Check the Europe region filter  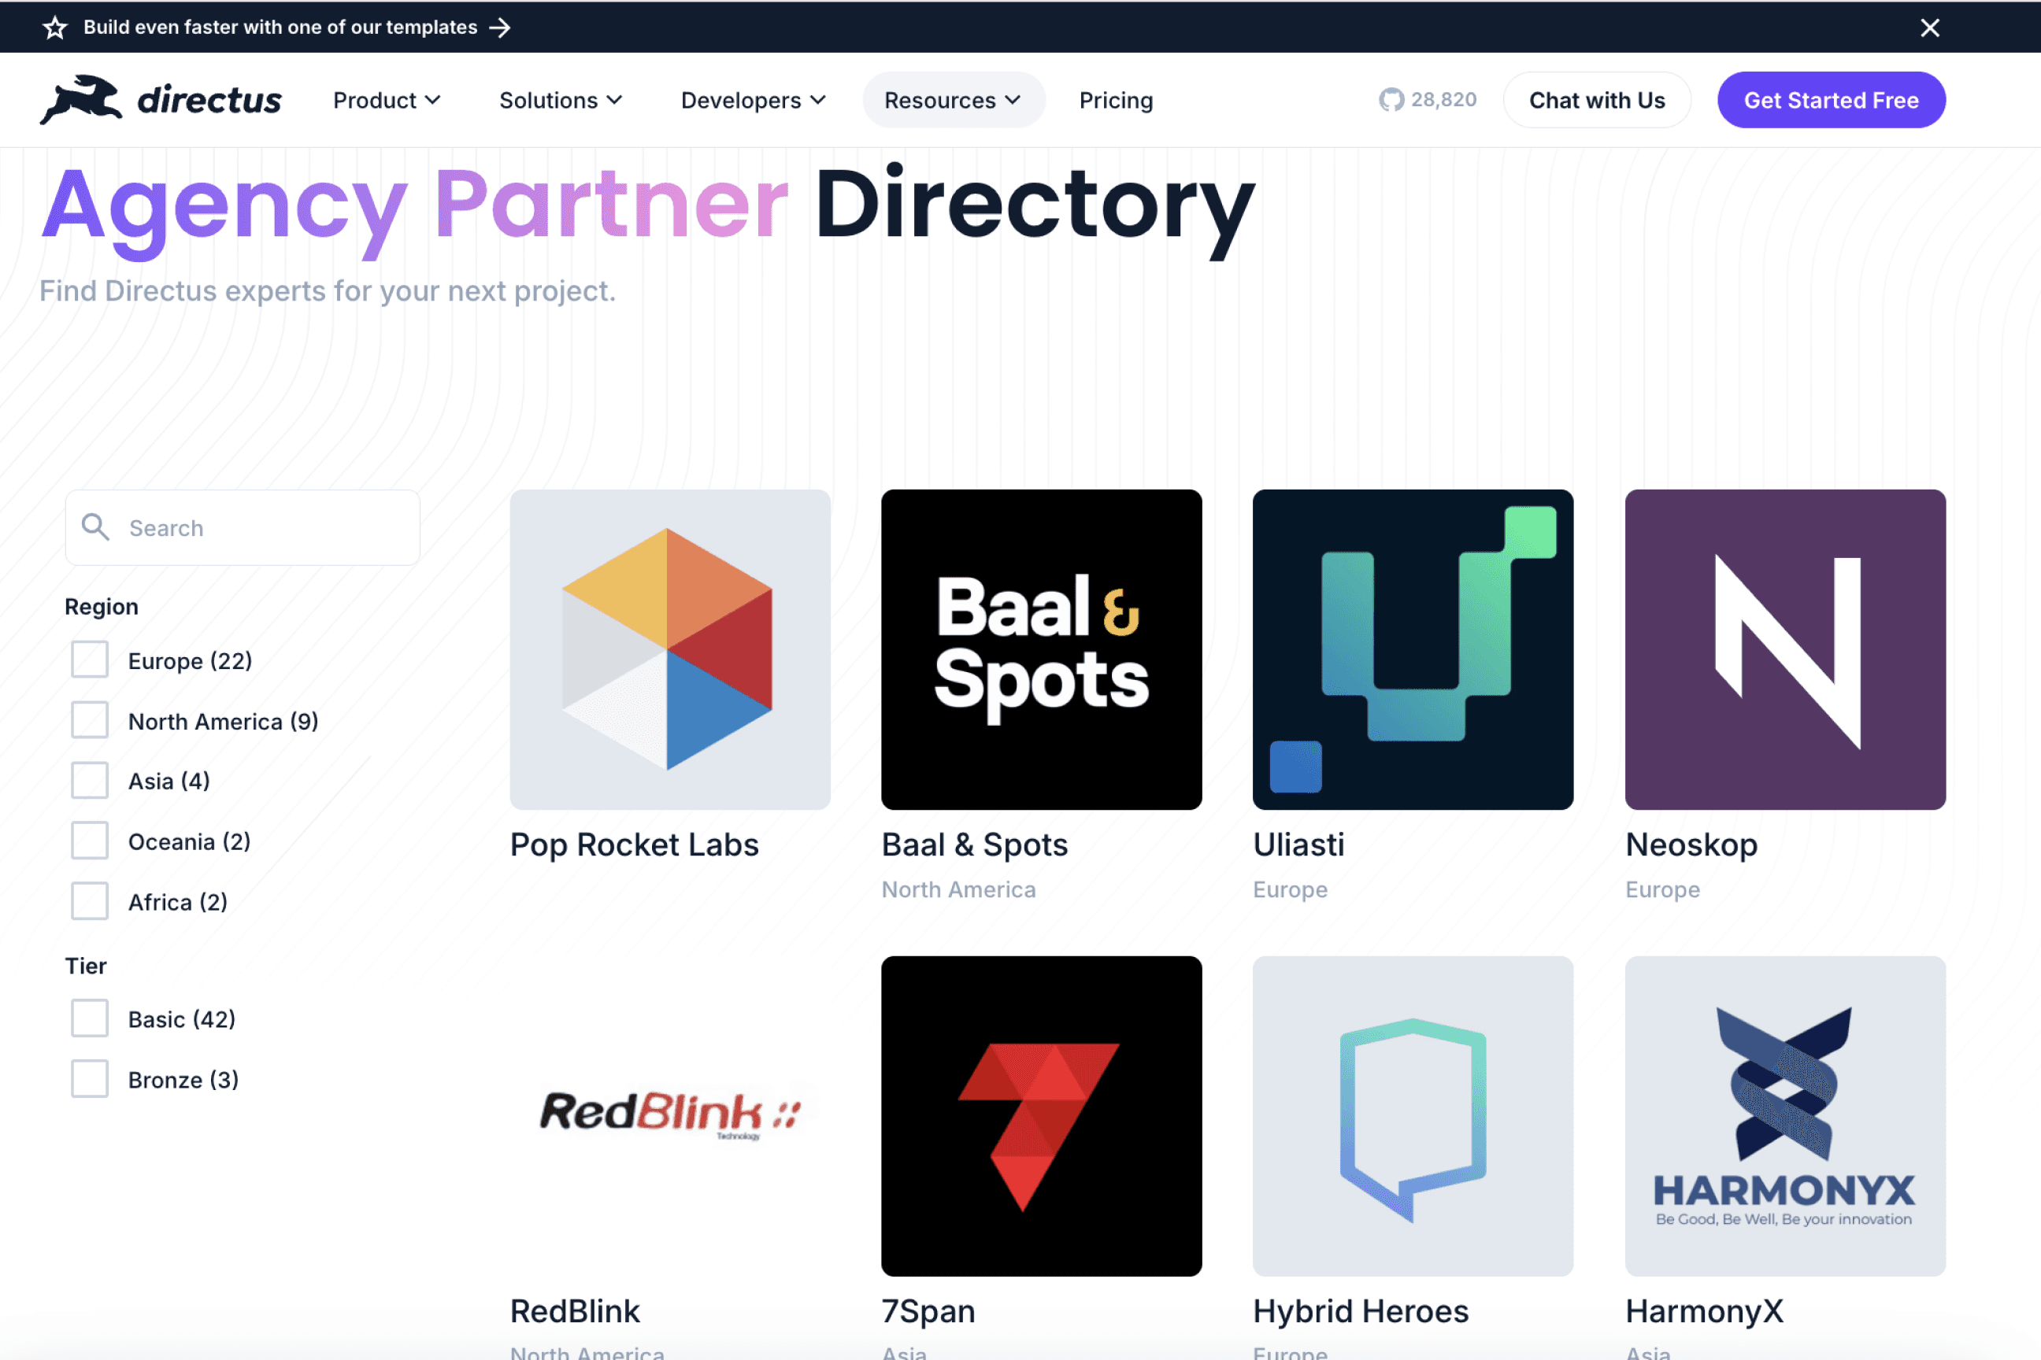pyautogui.click(x=90, y=660)
